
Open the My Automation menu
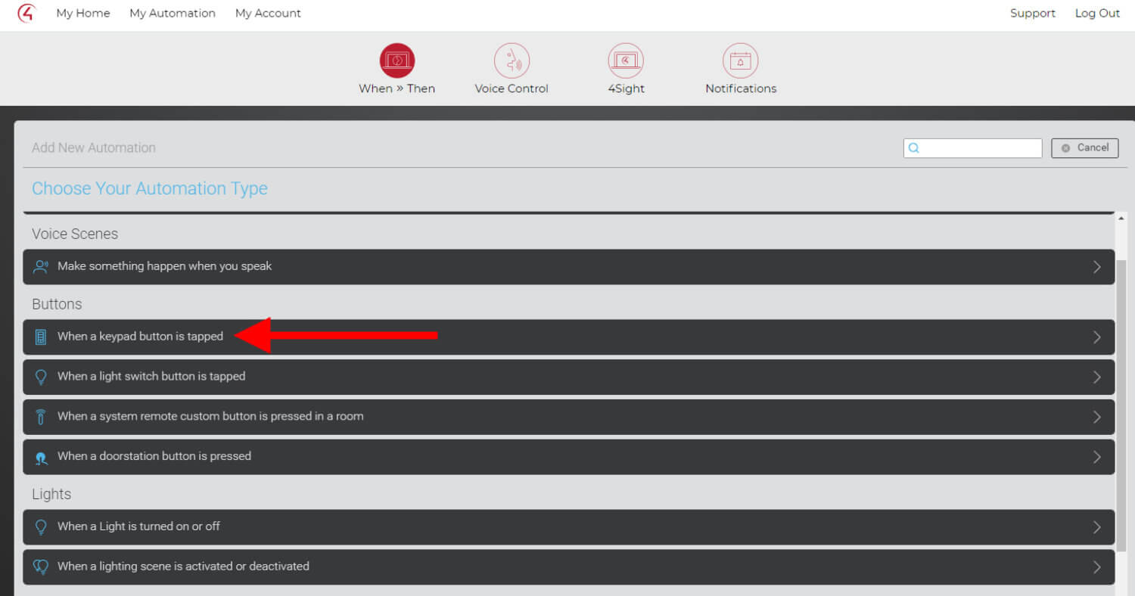pyautogui.click(x=173, y=14)
